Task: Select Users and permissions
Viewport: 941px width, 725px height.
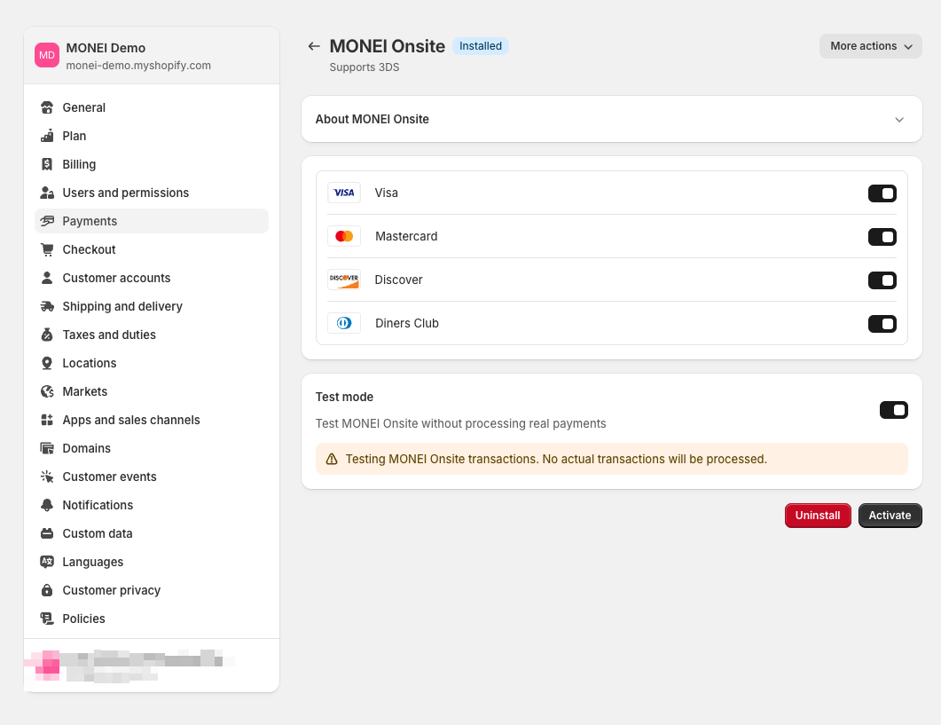Action: pos(152,193)
